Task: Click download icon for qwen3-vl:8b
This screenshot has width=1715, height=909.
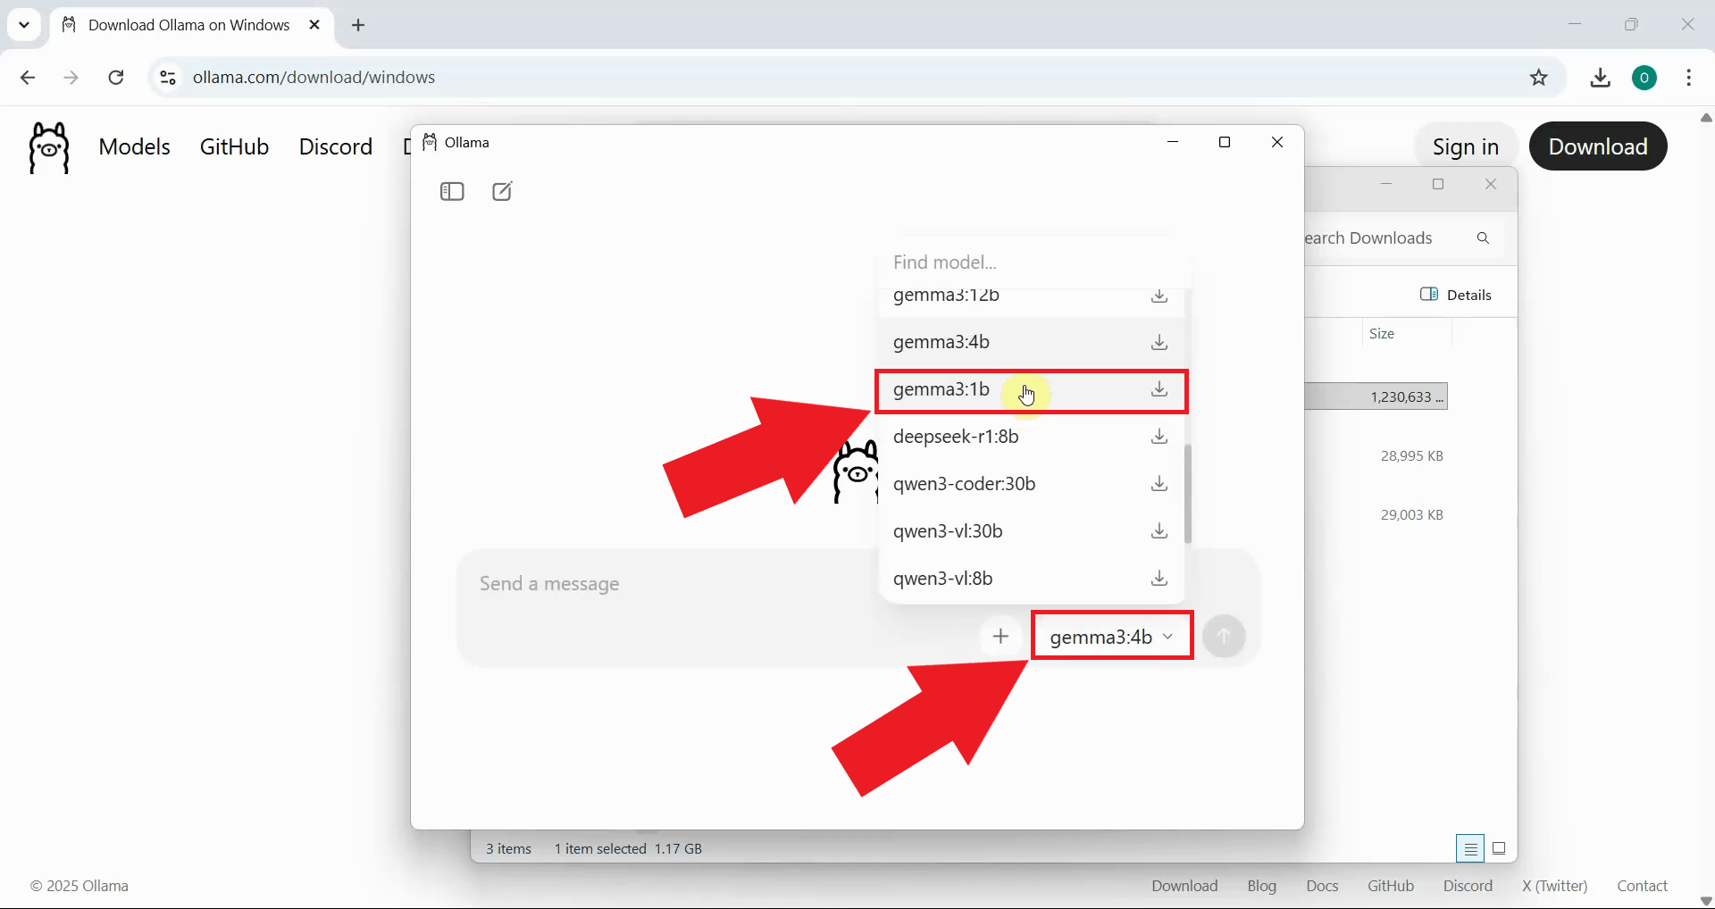Action: tap(1159, 579)
